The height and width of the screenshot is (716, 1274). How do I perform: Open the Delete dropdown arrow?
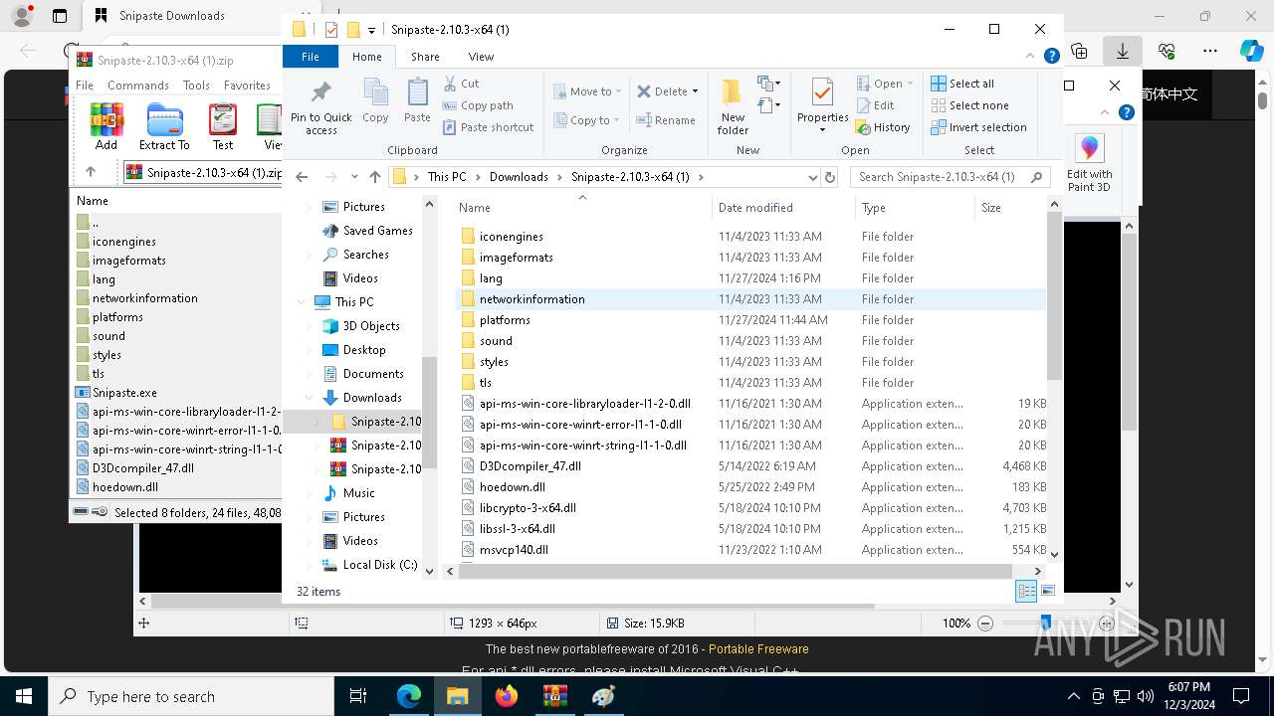[695, 91]
